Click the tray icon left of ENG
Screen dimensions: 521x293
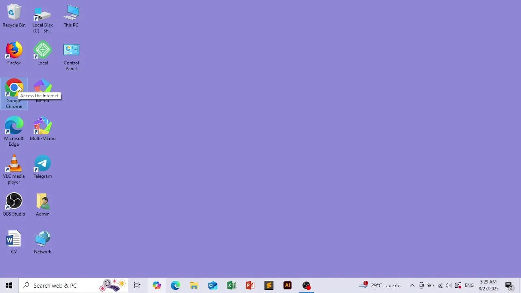pyautogui.click(x=458, y=285)
